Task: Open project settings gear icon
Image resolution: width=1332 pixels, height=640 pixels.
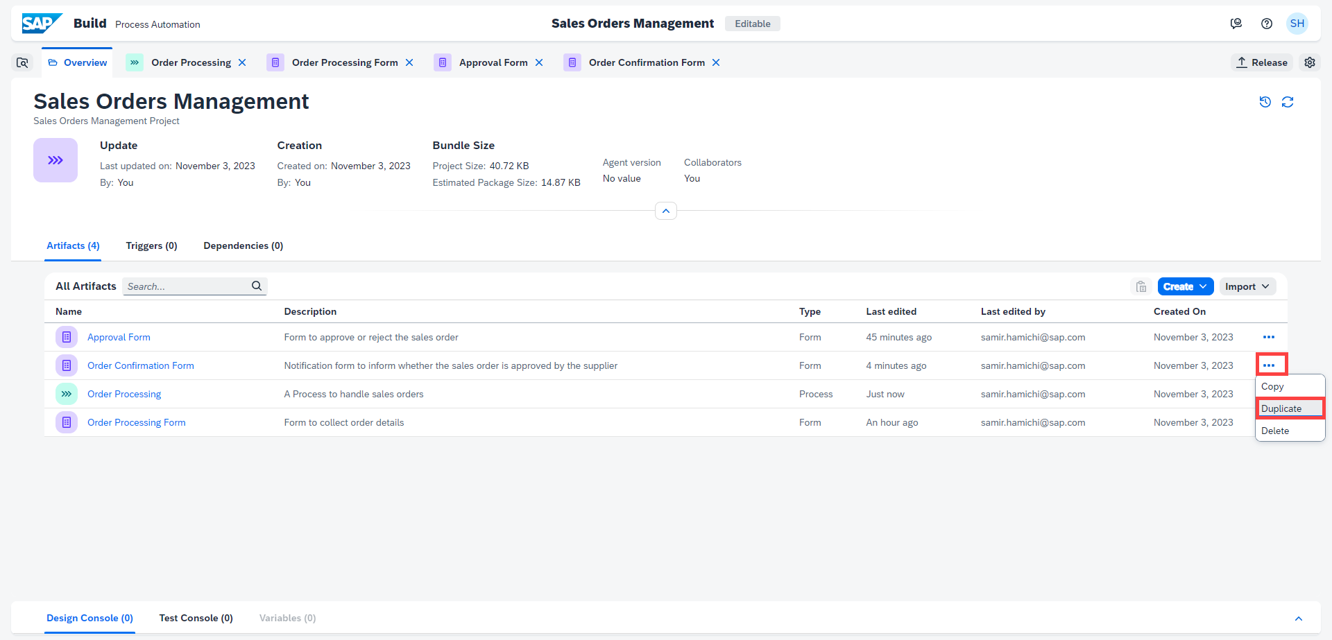Action: [x=1310, y=62]
